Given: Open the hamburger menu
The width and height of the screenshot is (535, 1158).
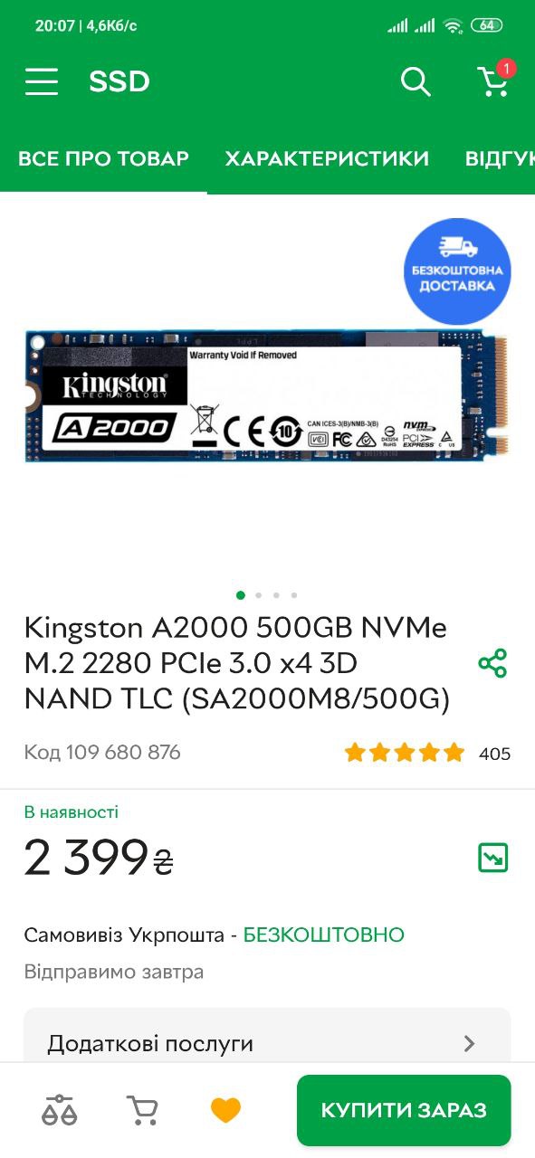Looking at the screenshot, I should coord(42,82).
